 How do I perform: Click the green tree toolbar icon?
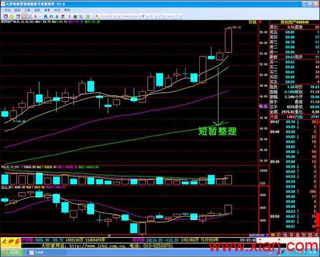point(57,16)
